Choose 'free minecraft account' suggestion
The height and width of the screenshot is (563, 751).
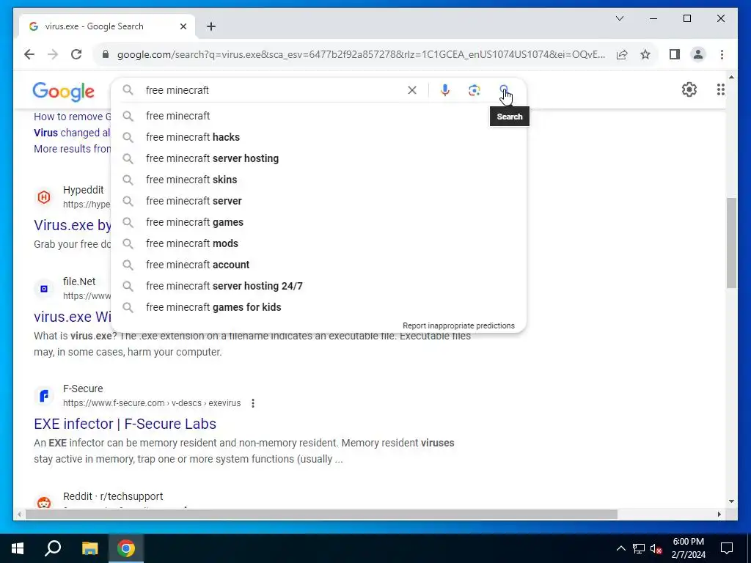318,265
